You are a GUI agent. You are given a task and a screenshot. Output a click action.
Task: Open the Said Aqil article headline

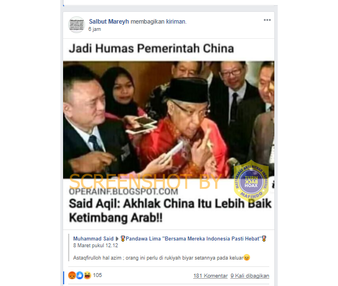pyautogui.click(x=170, y=211)
